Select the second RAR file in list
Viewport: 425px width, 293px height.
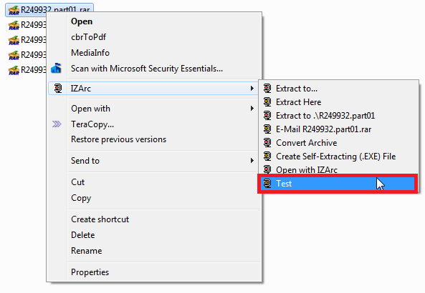pyautogui.click(x=27, y=25)
